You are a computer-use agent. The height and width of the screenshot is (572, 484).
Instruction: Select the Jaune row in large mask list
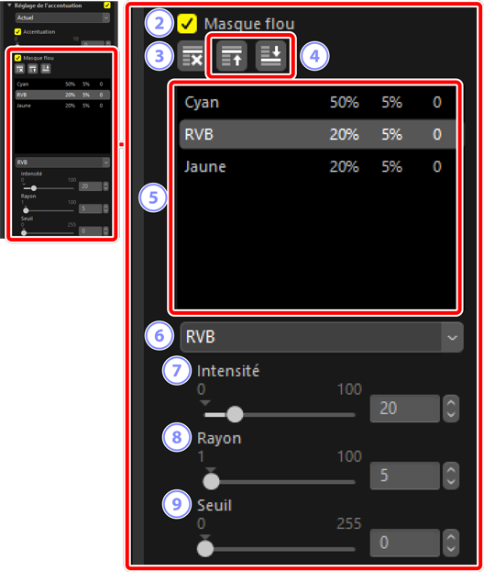(x=317, y=167)
